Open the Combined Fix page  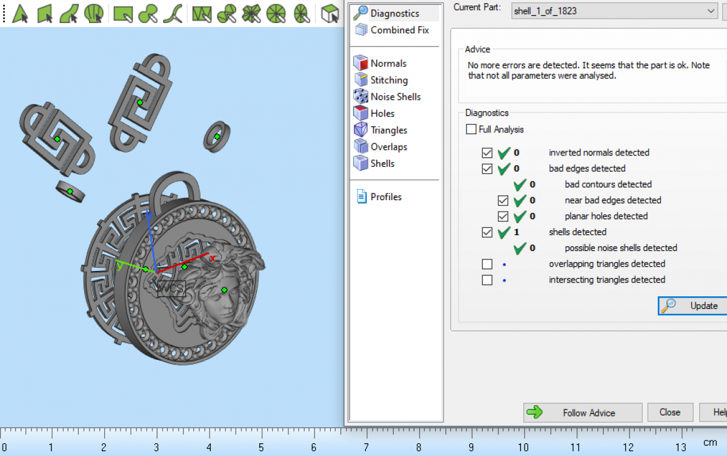pyautogui.click(x=399, y=30)
